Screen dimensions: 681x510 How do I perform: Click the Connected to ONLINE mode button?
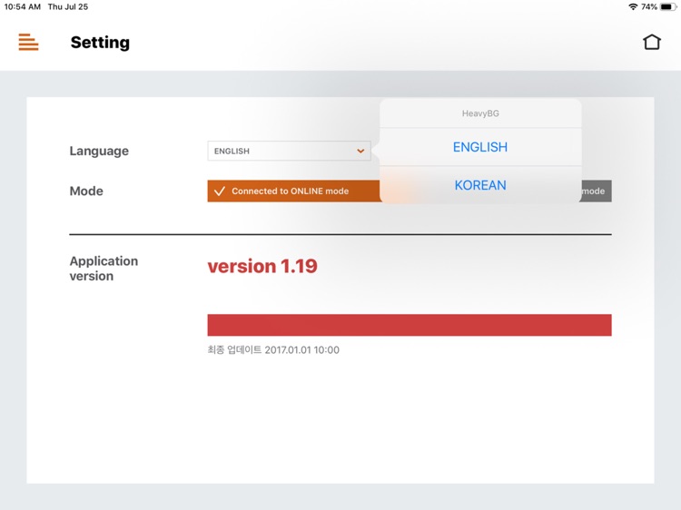(x=294, y=191)
